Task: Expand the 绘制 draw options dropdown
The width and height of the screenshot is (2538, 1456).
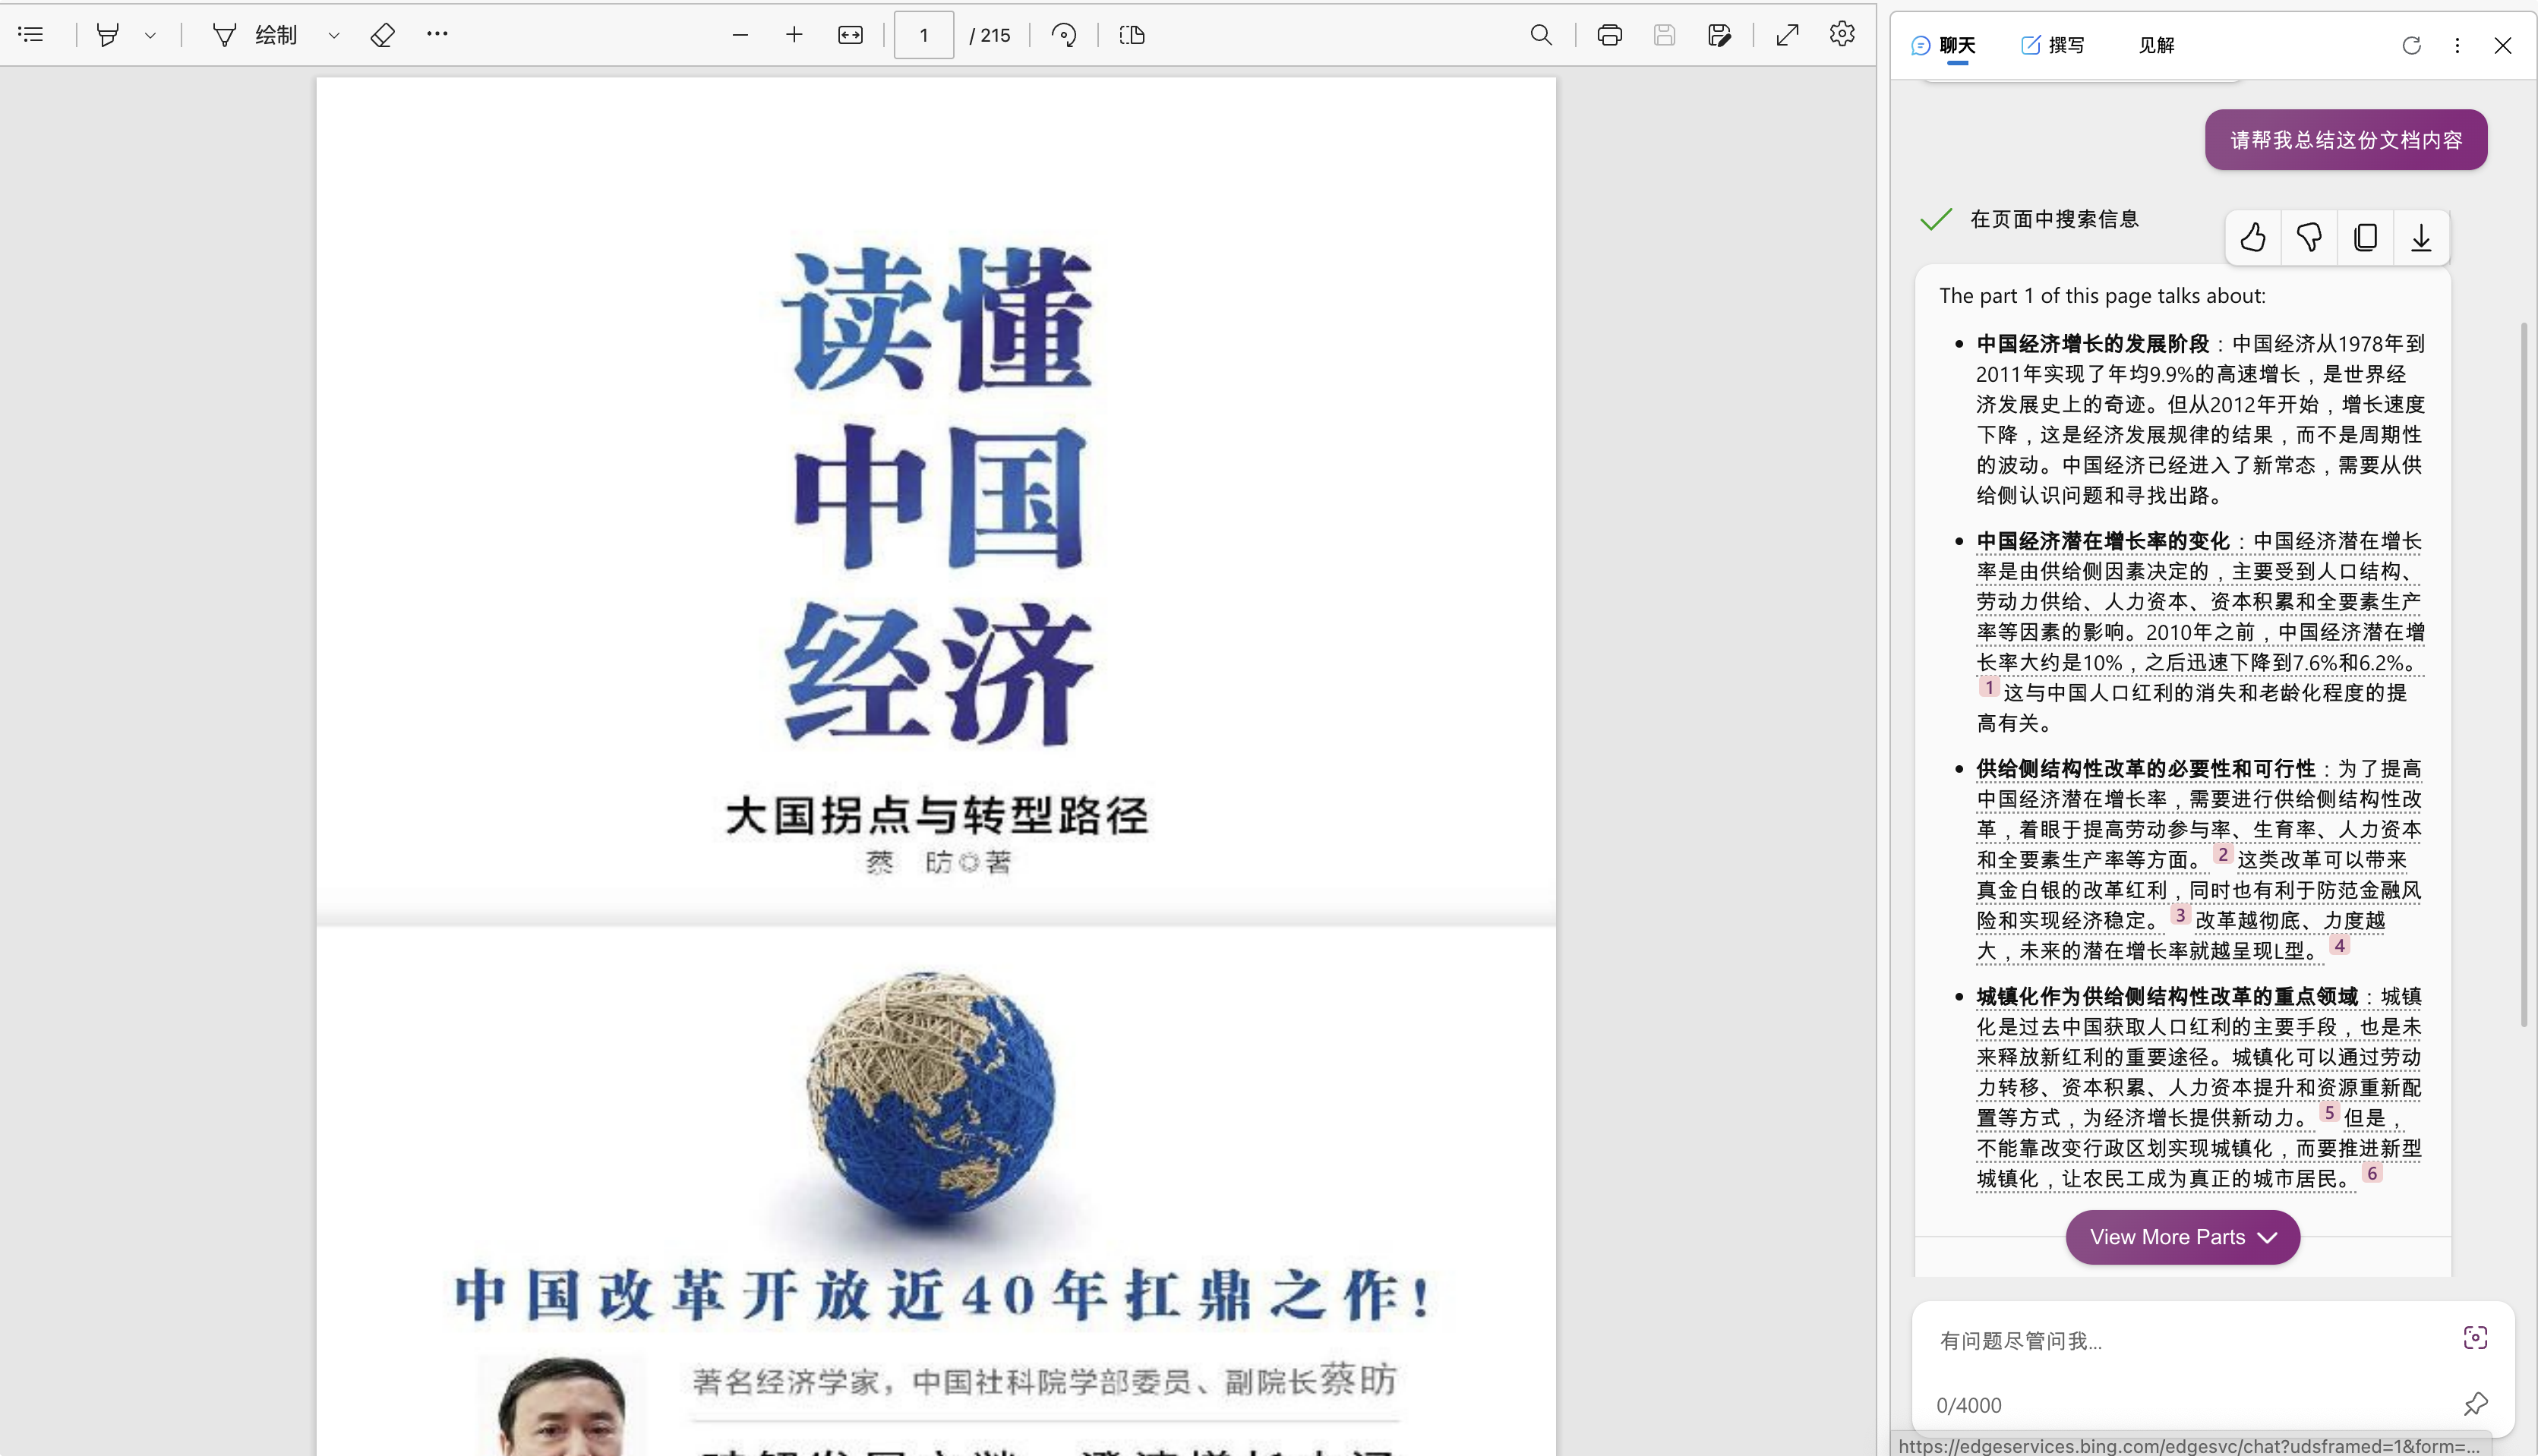Action: pyautogui.click(x=334, y=35)
